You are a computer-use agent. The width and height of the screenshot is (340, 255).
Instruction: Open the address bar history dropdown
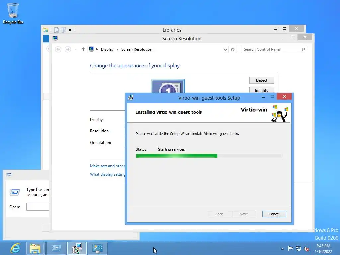click(225, 50)
